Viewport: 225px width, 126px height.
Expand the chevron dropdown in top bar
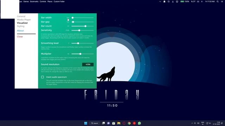tap(160, 1)
